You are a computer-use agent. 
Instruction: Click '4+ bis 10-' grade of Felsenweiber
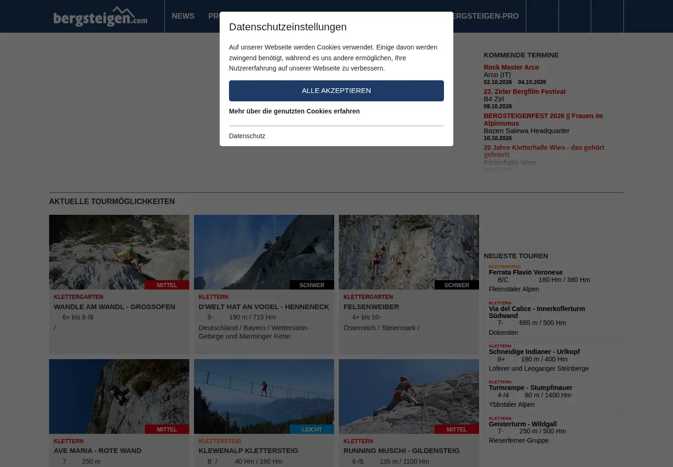click(x=366, y=317)
